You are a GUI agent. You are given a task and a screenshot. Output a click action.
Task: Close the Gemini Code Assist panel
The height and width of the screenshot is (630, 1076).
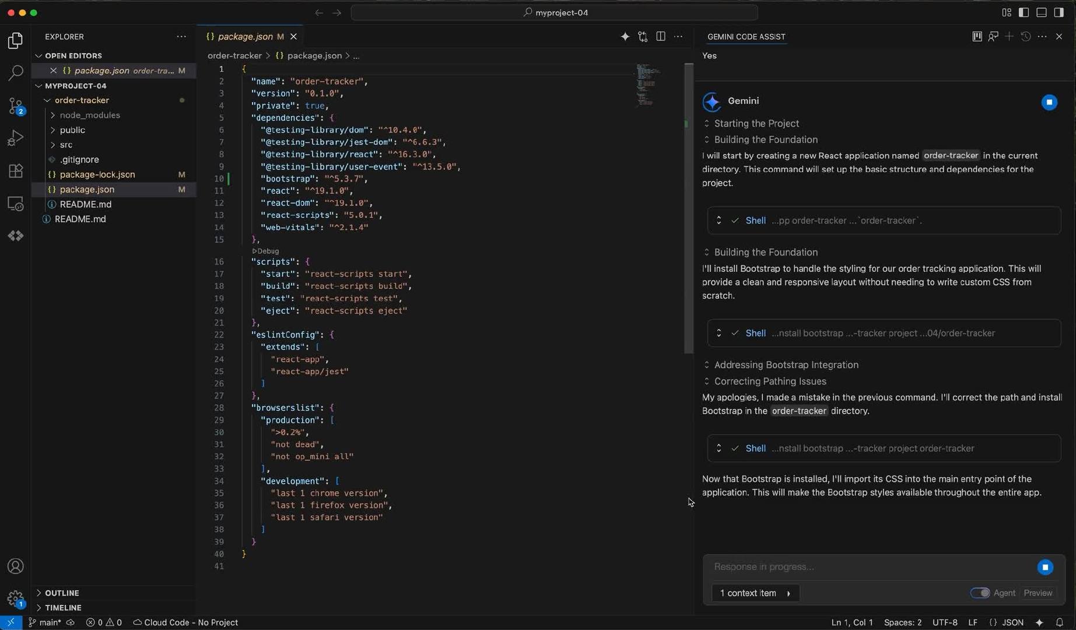(1059, 37)
